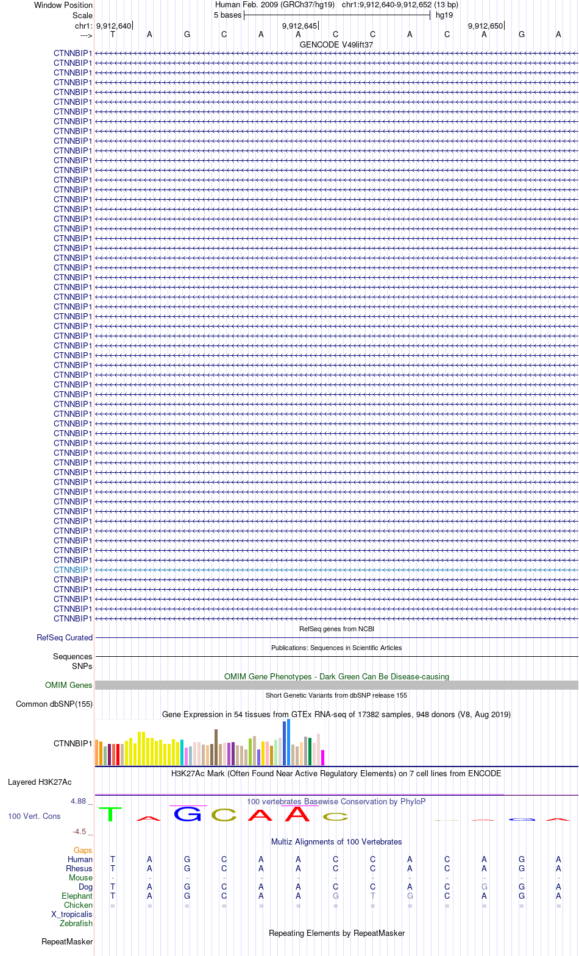Select the X_tropicalis alignment row label
Viewport: 579px width, 956px height.
pos(72,914)
